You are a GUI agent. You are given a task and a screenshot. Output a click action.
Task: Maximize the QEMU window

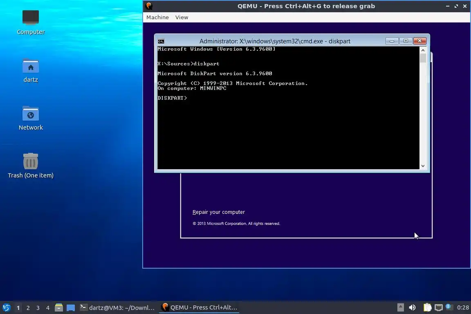tap(456, 6)
